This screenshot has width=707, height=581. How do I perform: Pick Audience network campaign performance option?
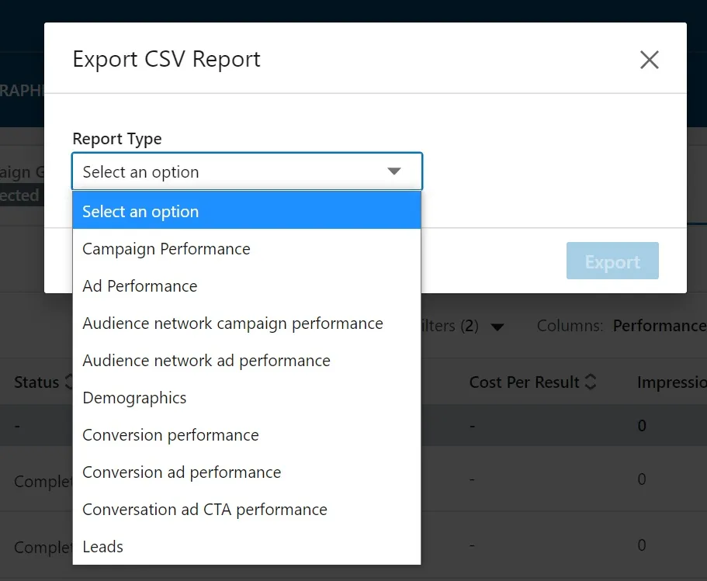tap(233, 323)
